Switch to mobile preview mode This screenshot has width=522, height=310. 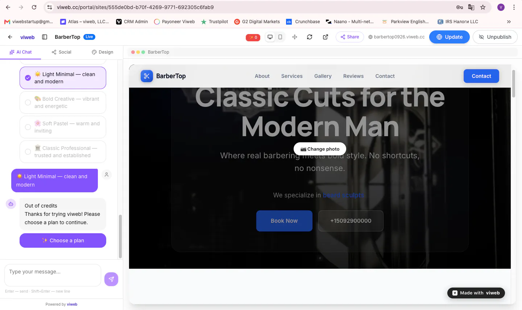(280, 37)
